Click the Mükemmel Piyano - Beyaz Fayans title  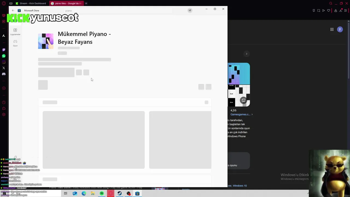pos(84,38)
